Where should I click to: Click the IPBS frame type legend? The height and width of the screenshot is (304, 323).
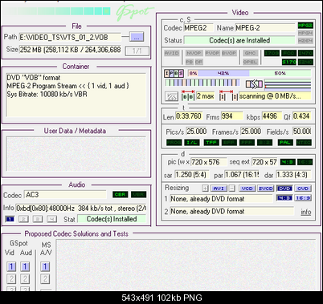[174, 73]
